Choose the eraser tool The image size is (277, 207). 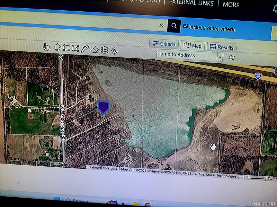(95, 49)
